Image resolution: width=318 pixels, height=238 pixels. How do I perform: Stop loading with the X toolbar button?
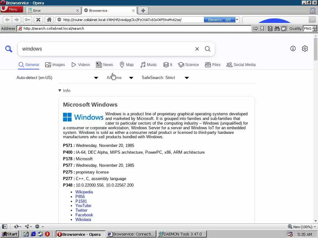click(x=38, y=20)
